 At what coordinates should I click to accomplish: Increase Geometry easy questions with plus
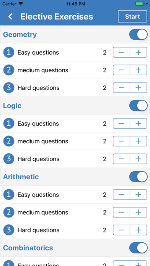(x=139, y=52)
